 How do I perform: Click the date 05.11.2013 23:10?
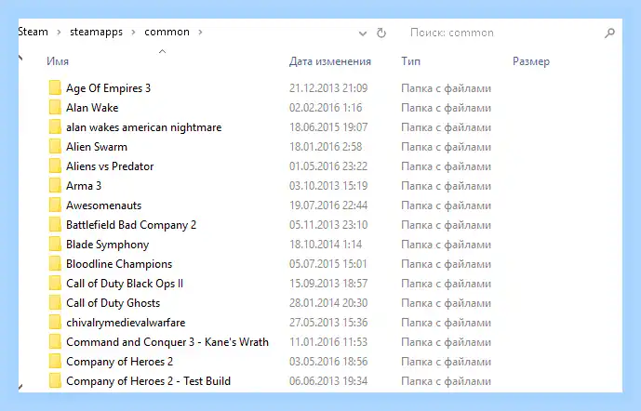pyautogui.click(x=328, y=225)
